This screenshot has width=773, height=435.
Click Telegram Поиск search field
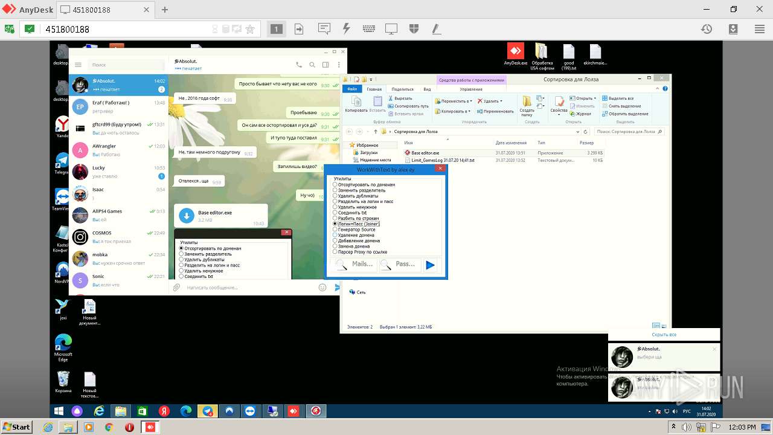pyautogui.click(x=126, y=65)
